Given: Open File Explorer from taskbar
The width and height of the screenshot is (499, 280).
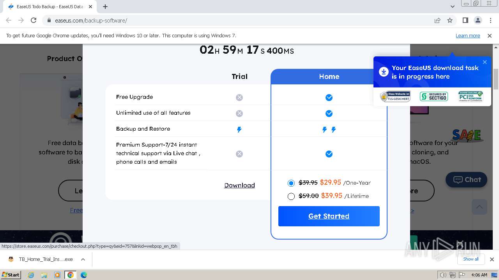Looking at the screenshot, I should click(x=44, y=275).
